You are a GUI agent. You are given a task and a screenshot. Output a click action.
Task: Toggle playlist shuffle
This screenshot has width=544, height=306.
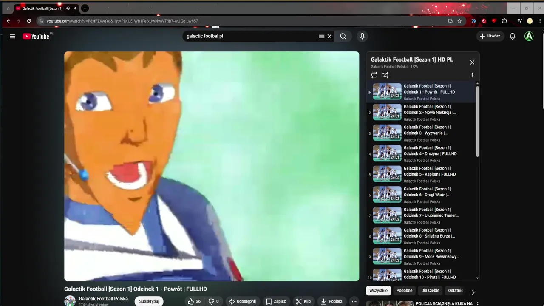(385, 75)
